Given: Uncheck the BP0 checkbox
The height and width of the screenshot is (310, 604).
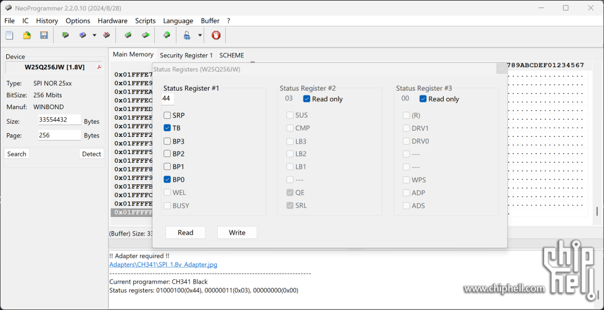Looking at the screenshot, I should click(167, 179).
